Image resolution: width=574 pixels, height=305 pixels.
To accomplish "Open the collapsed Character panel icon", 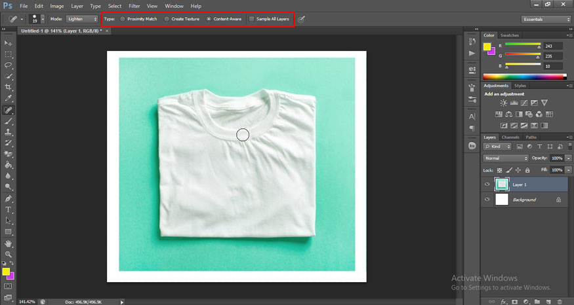I will point(472,117).
